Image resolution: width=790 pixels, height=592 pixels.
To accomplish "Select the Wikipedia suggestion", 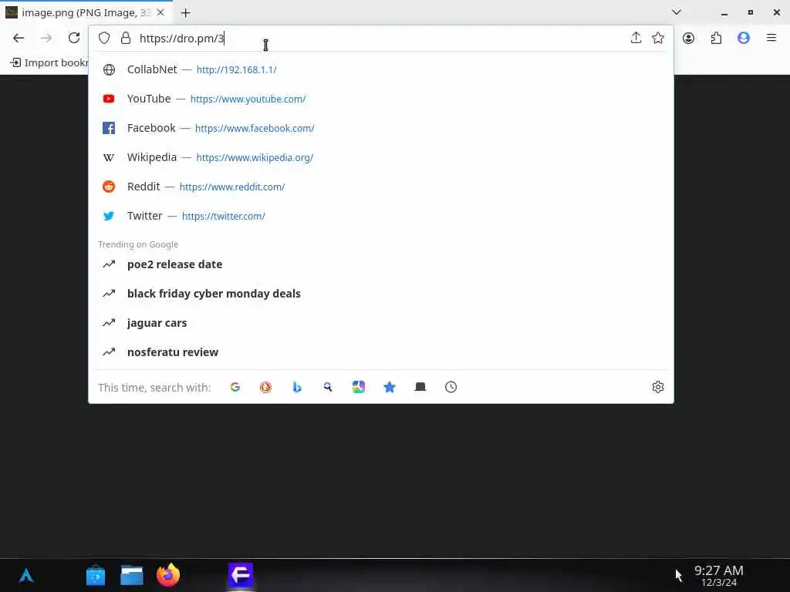I will coord(380,157).
